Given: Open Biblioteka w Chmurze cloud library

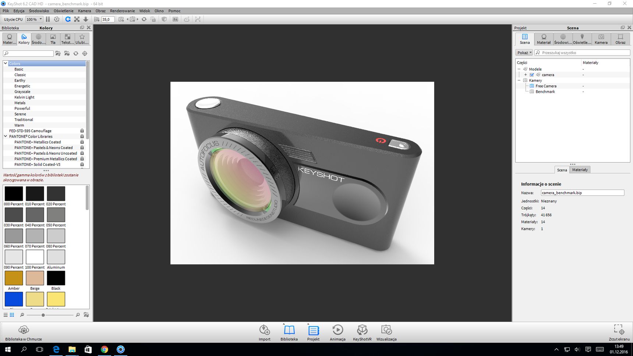Looking at the screenshot, I should coord(24,333).
